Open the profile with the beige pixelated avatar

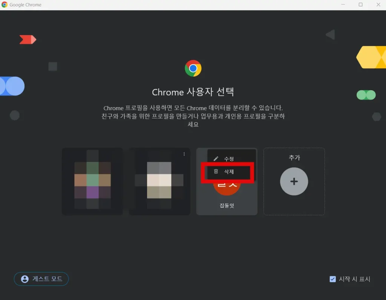159,182
